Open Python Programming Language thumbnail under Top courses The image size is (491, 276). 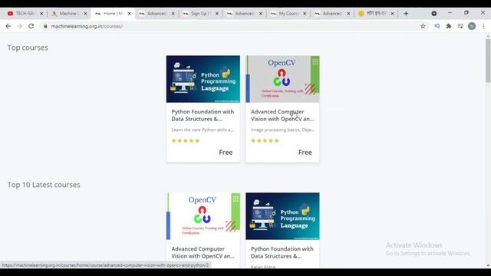coord(203,79)
